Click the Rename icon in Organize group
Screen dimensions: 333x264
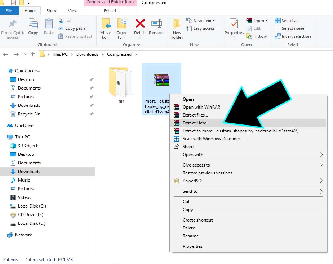pyautogui.click(x=156, y=24)
